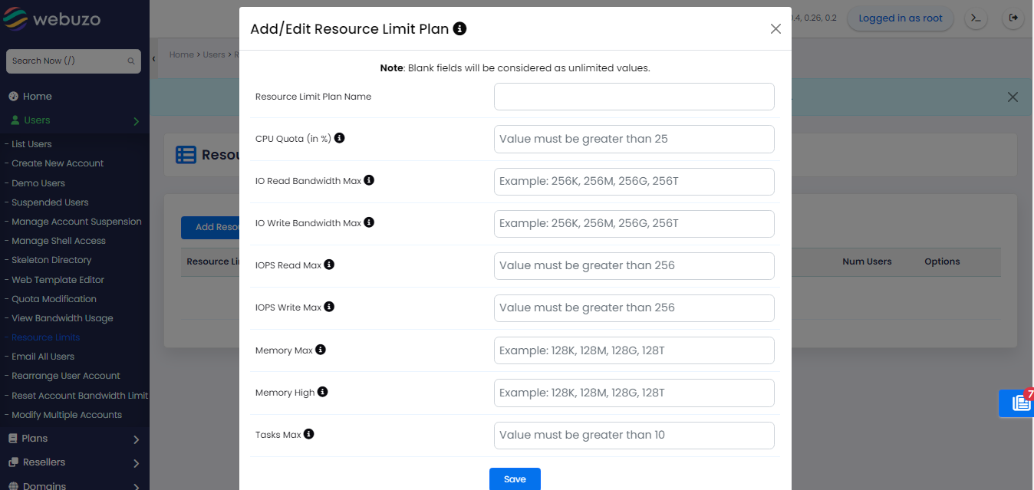Expand the Resellers section in sidebar

[73, 462]
